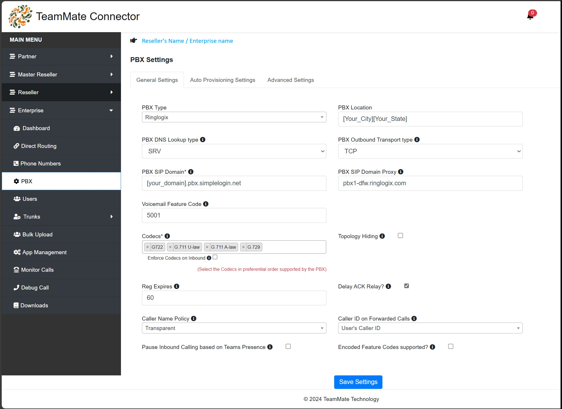Click the pointing hand icon beside breadcrumb
The width and height of the screenshot is (562, 409).
[134, 40]
